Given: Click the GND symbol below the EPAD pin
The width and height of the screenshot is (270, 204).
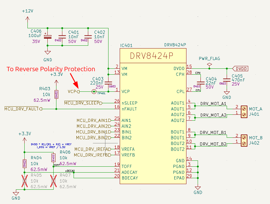Looking at the screenshot, I should click(198, 188).
